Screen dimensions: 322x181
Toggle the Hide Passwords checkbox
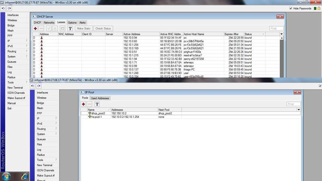[291, 8]
